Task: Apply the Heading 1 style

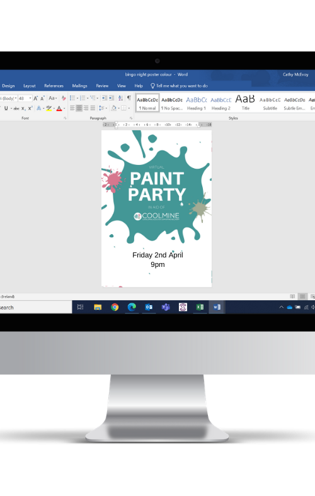Action: [x=197, y=103]
